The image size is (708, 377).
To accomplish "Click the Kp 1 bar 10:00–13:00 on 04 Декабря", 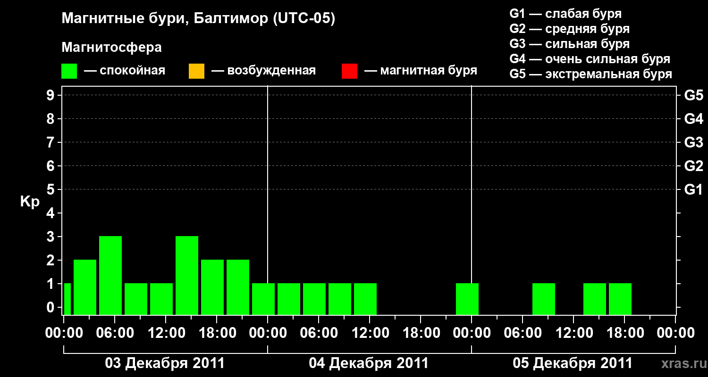I will tap(365, 299).
